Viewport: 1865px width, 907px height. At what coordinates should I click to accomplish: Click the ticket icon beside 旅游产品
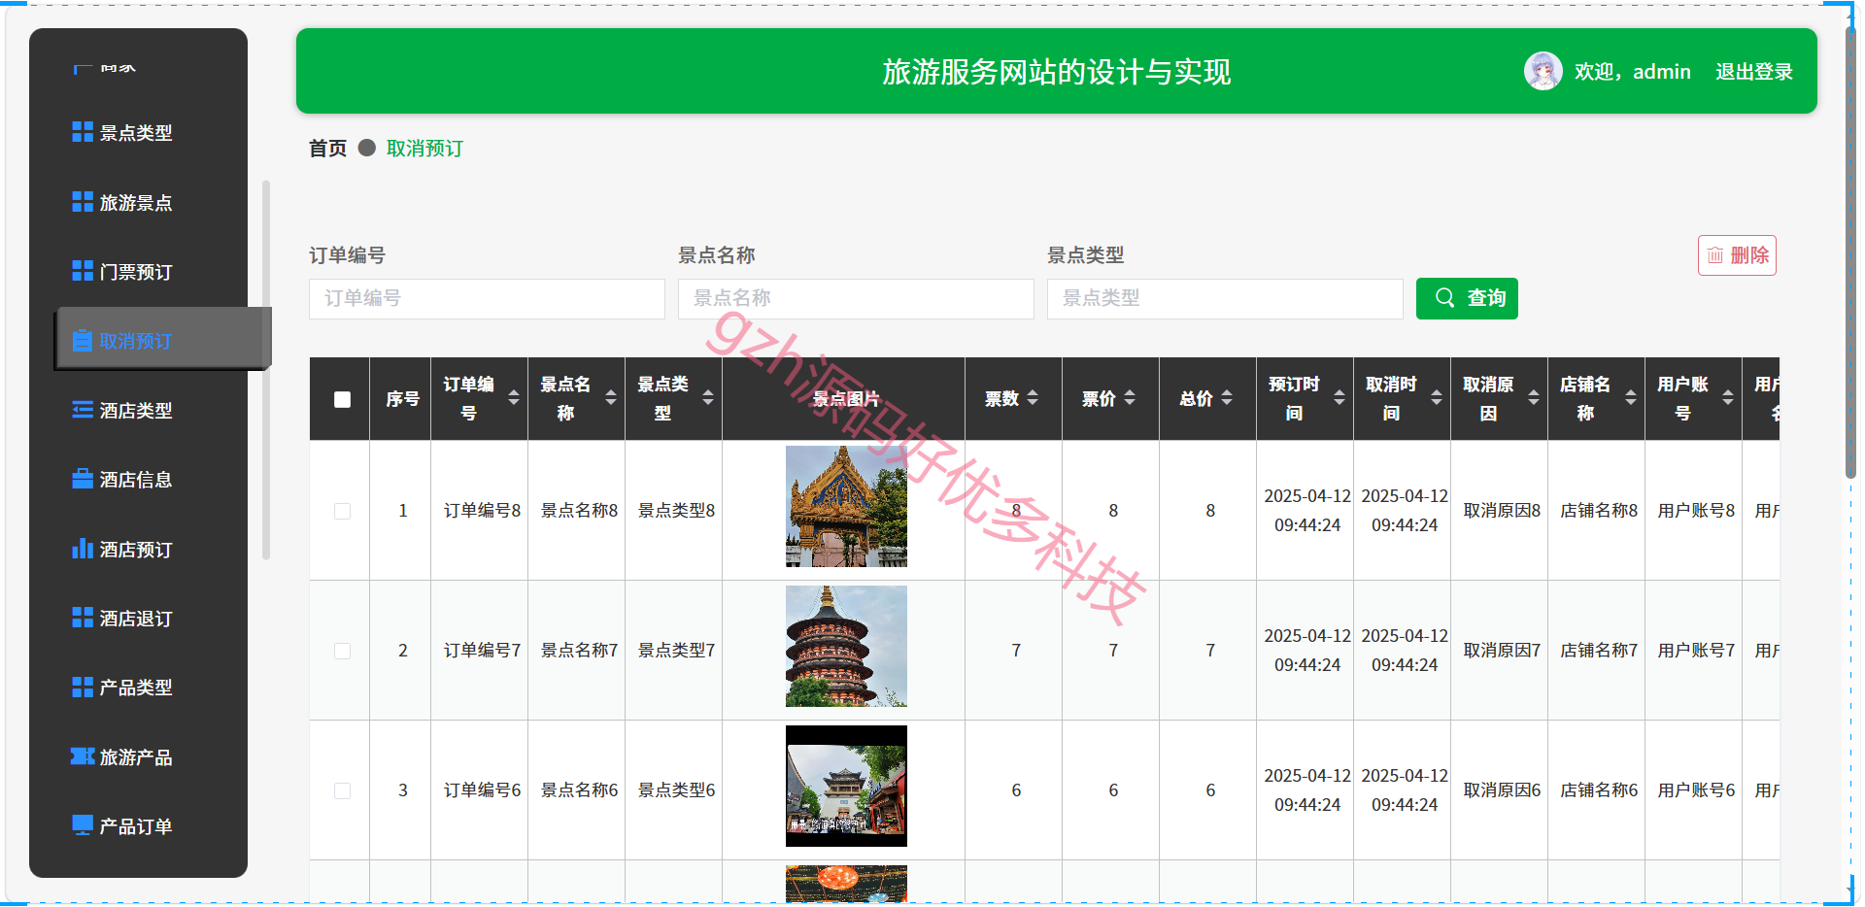pos(83,756)
